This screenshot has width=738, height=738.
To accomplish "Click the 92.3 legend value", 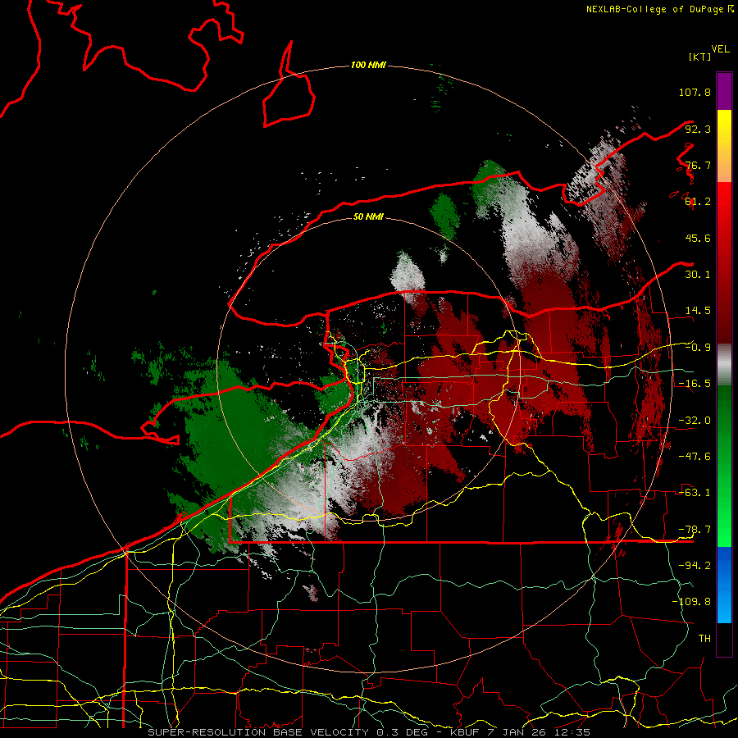I will point(698,129).
